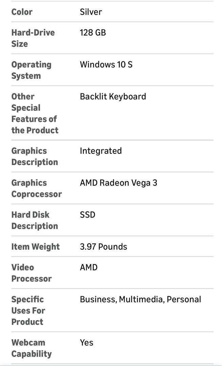This screenshot has width=222, height=366.
Task: Select the AMD Radeon Vega 3 value
Action: point(118,183)
